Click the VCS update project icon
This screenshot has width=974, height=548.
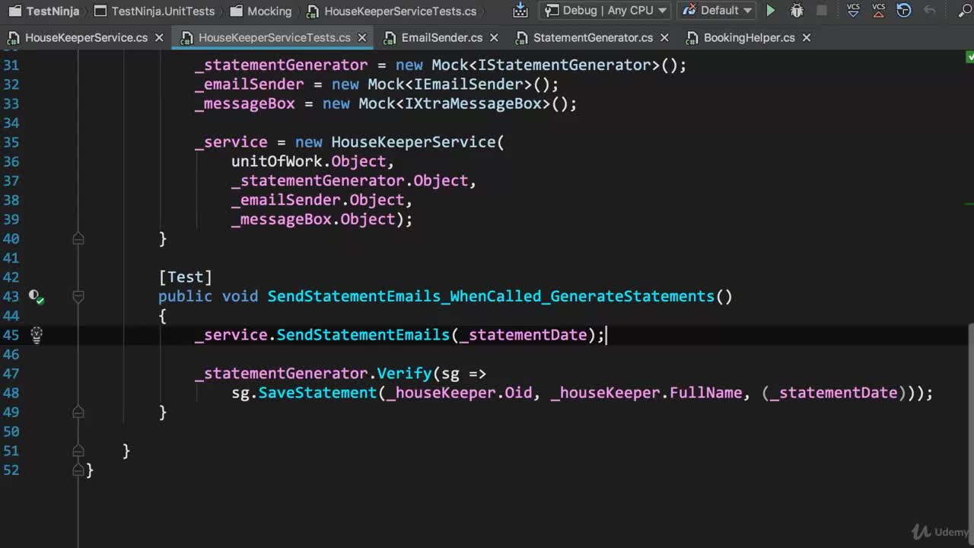point(853,11)
